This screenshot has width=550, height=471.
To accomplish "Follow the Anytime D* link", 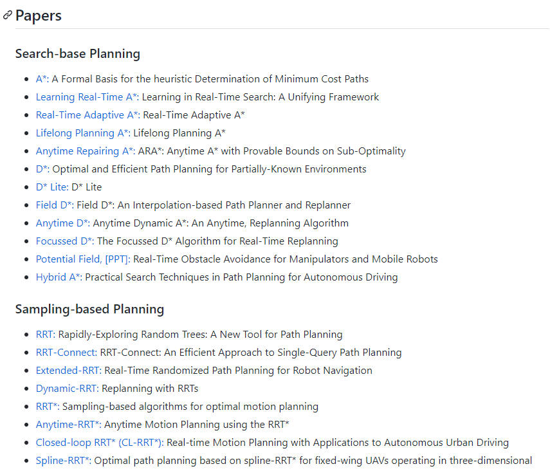I will click(62, 223).
